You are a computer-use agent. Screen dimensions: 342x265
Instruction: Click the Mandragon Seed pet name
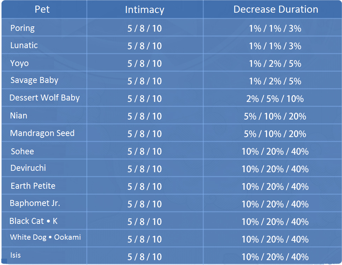[42, 133]
